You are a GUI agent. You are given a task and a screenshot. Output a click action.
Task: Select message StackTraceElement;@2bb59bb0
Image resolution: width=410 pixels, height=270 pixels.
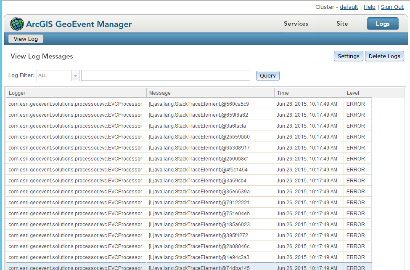click(199, 137)
